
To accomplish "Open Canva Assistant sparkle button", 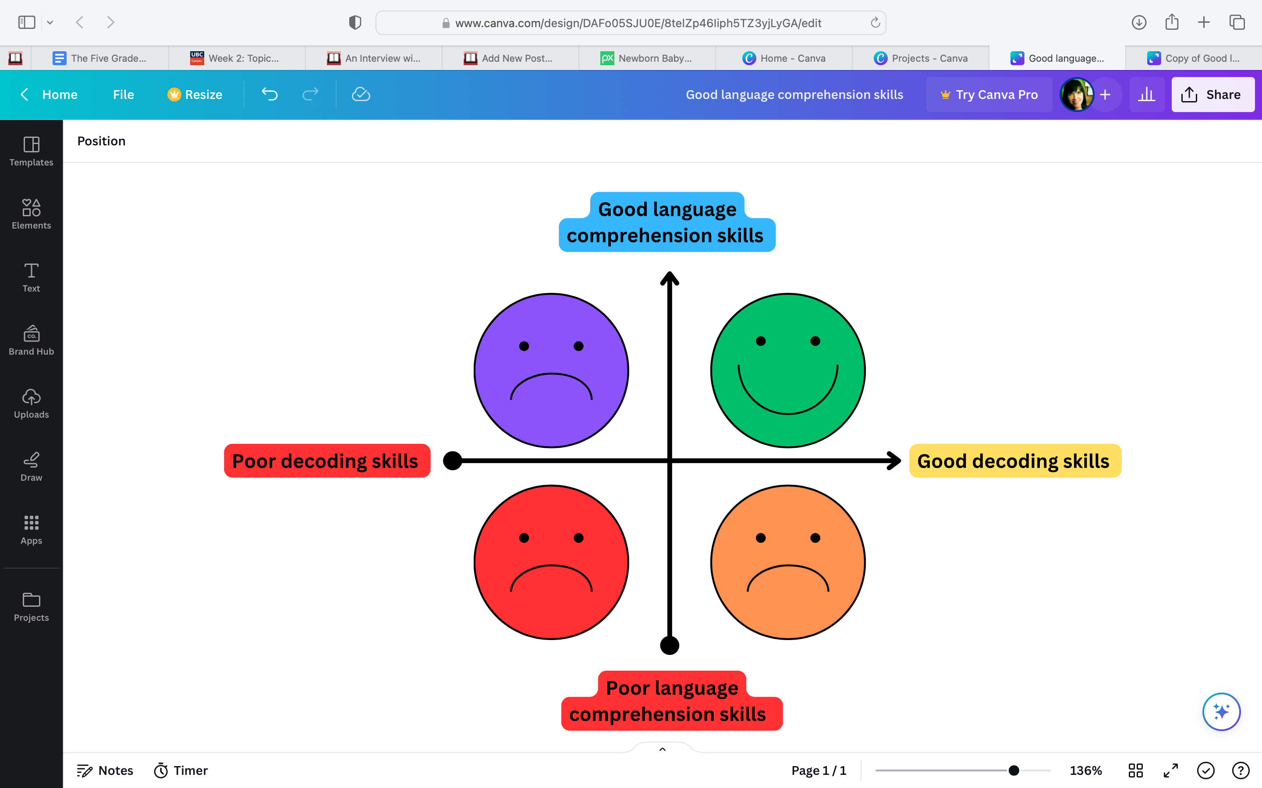I will point(1221,711).
